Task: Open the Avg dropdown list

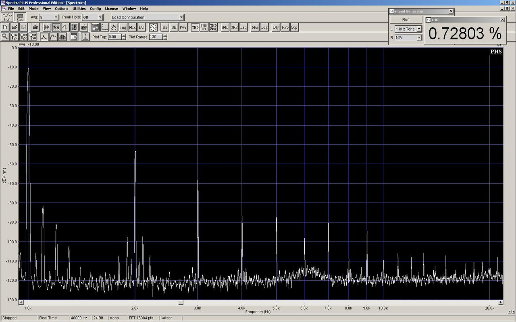Action: 56,17
